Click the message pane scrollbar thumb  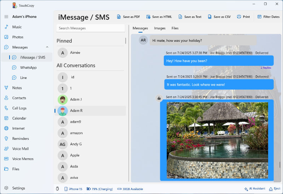280,165
